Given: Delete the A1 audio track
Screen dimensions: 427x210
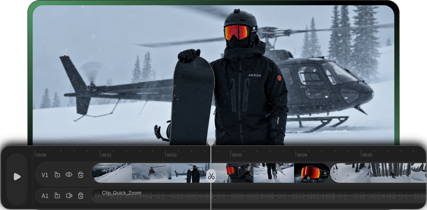Looking at the screenshot, I should click(x=81, y=196).
